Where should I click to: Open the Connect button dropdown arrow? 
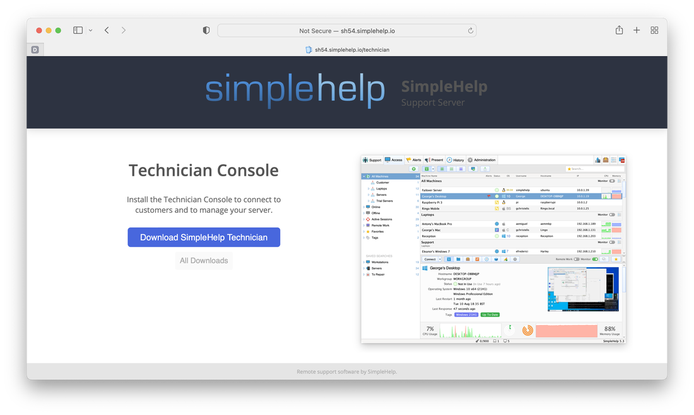[x=440, y=259]
